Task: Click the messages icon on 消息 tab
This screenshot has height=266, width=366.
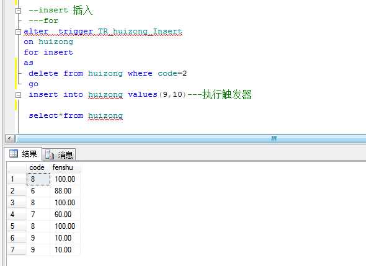Action: tap(50, 154)
